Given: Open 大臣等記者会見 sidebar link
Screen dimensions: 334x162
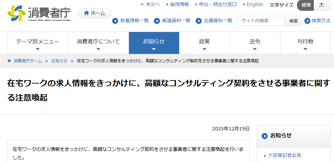Looking at the screenshot, I should pyautogui.click(x=285, y=155).
